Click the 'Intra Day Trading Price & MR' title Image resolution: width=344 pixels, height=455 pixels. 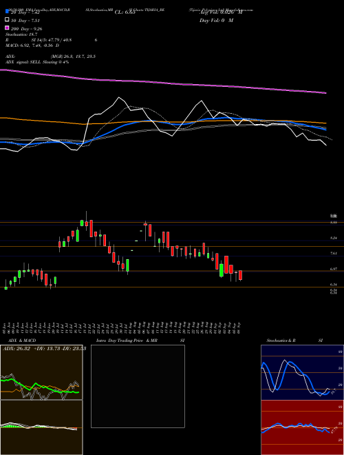[x=127, y=341]
